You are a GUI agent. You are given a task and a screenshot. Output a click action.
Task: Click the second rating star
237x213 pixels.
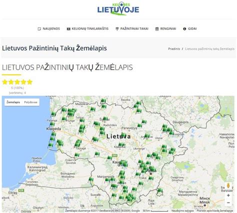(x=11, y=82)
